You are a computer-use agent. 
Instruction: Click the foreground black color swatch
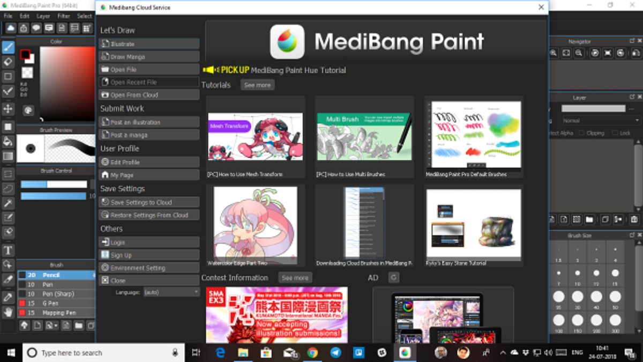25,54
